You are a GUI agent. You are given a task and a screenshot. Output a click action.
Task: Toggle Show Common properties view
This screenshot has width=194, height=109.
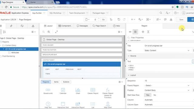click(130, 32)
